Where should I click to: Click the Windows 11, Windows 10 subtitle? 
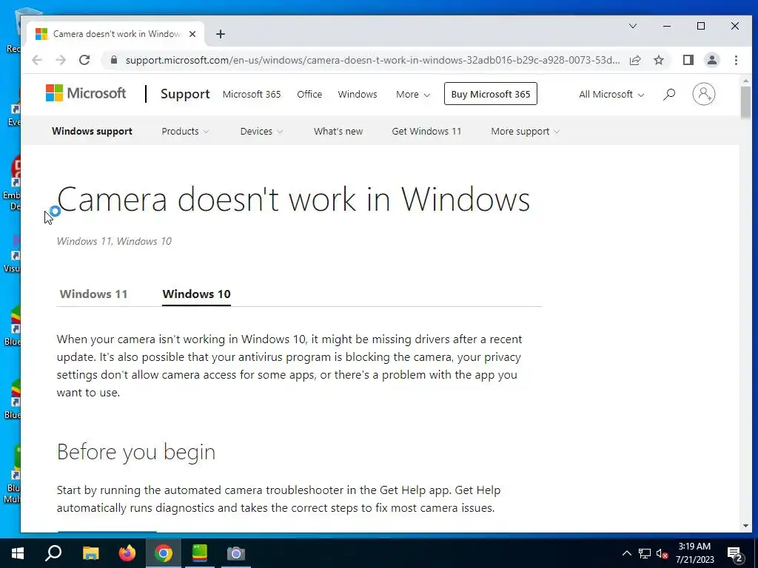click(114, 241)
